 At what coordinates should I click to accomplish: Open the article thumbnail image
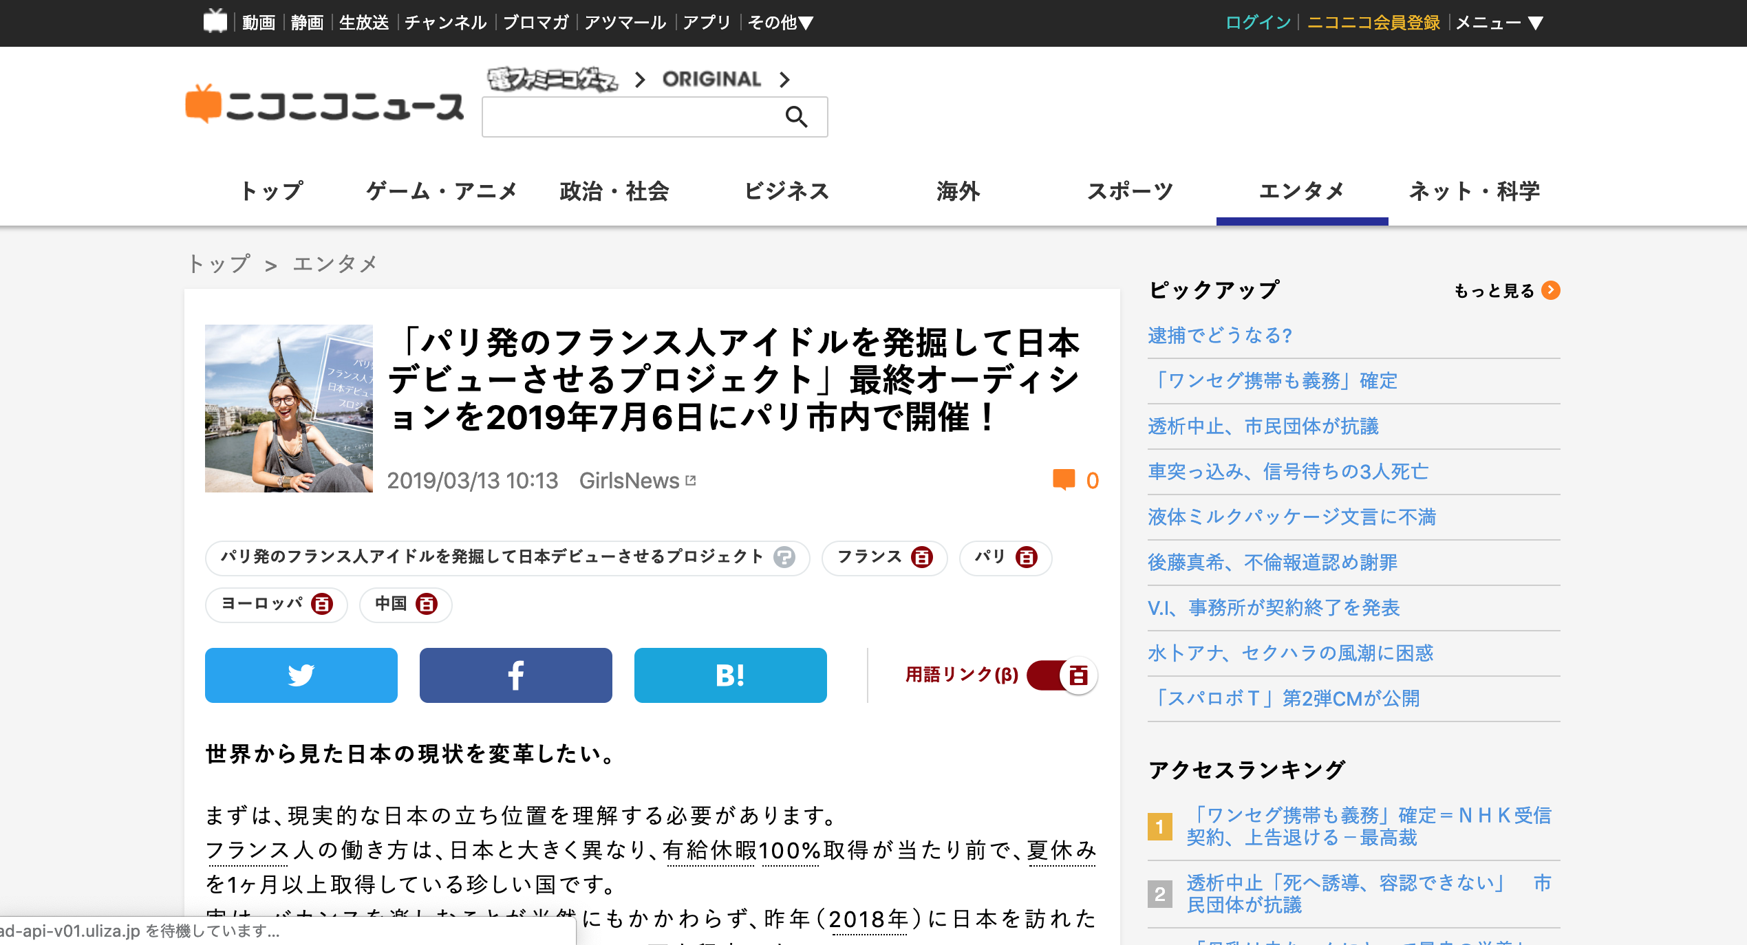click(x=288, y=409)
